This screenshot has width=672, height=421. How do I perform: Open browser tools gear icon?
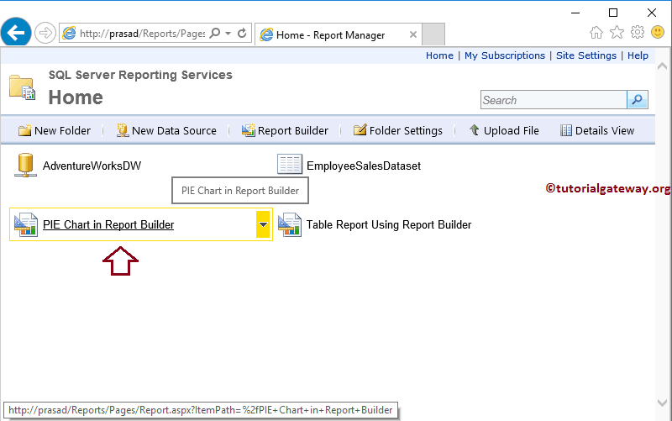[638, 32]
